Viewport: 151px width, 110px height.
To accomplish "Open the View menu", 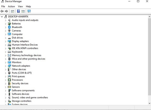I will pyautogui.click(x=20, y=7).
